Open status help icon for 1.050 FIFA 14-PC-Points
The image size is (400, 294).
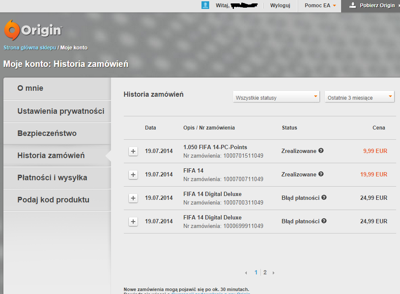(321, 150)
